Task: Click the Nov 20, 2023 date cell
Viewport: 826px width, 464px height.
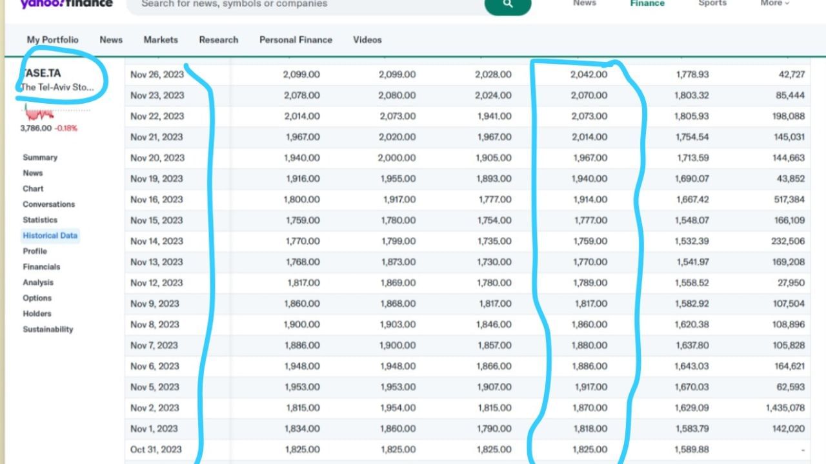Action: tap(157, 158)
